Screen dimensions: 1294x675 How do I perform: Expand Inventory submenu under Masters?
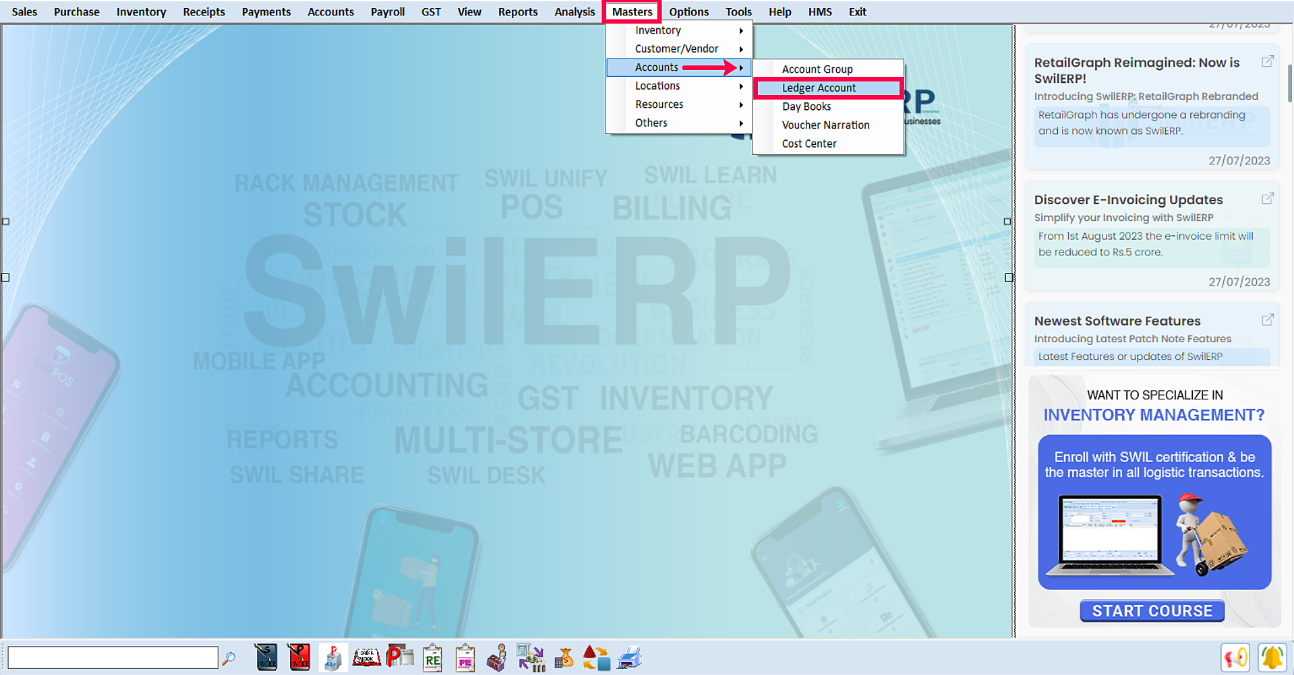pyautogui.click(x=679, y=30)
